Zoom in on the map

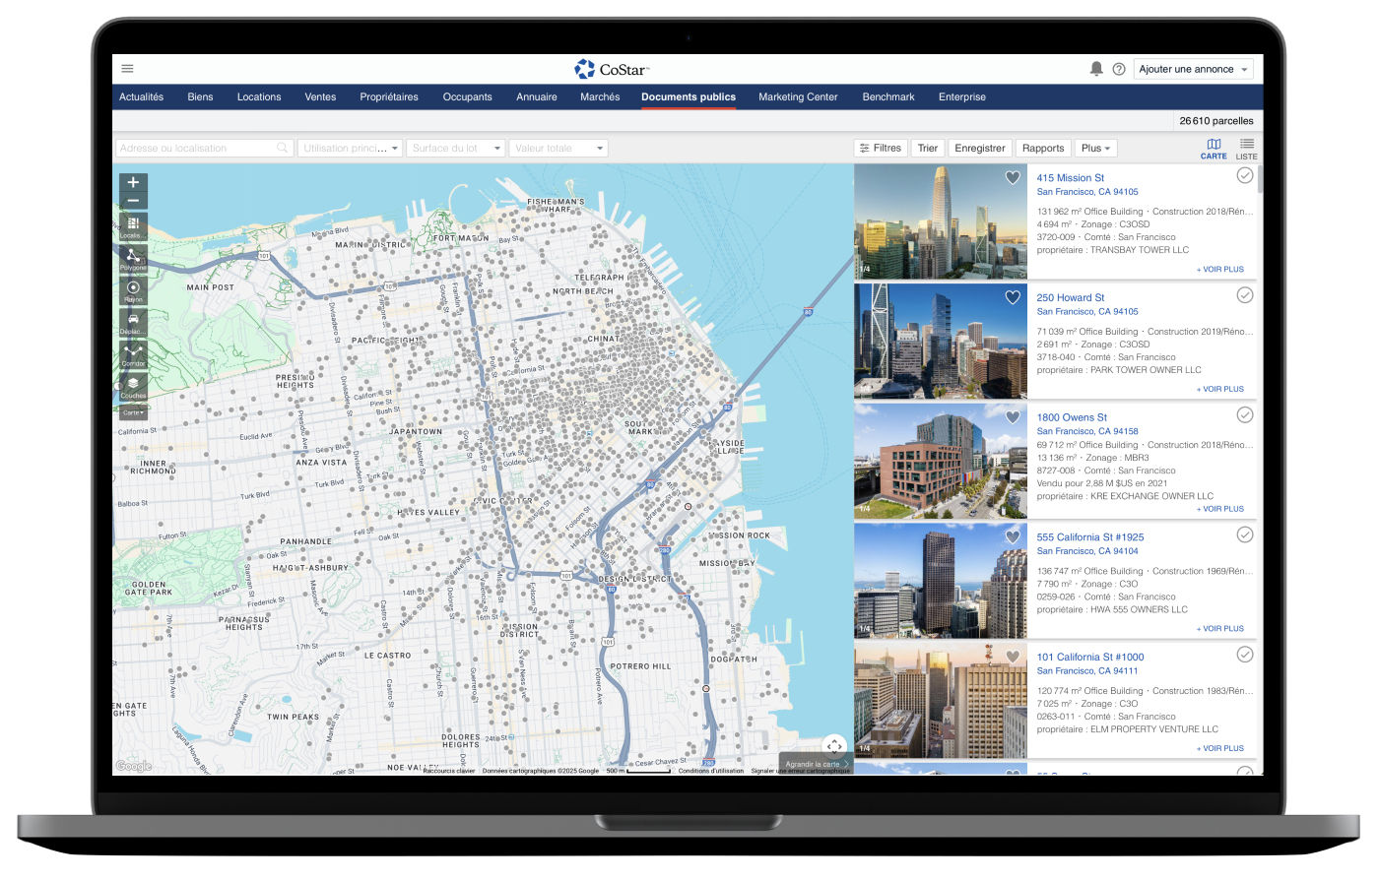pos(133,183)
